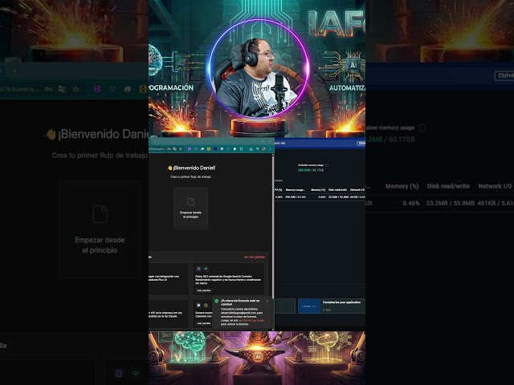Bookmark the page with the star icon
514x385 pixels.
180,149
